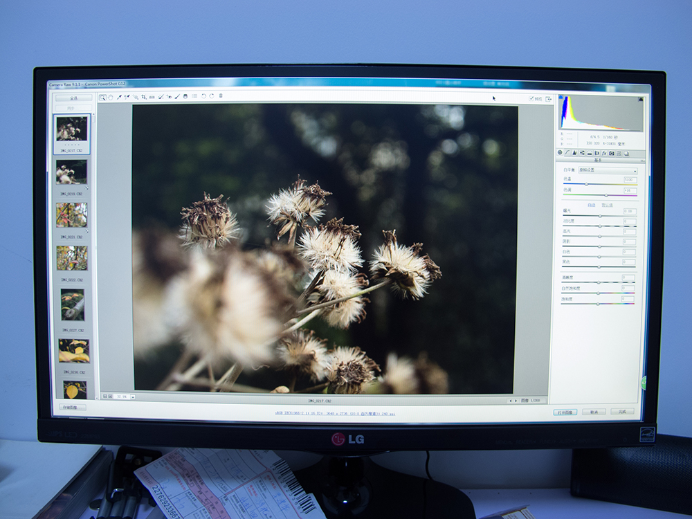
Task: Select the Color Sampler tool
Action: point(127,96)
